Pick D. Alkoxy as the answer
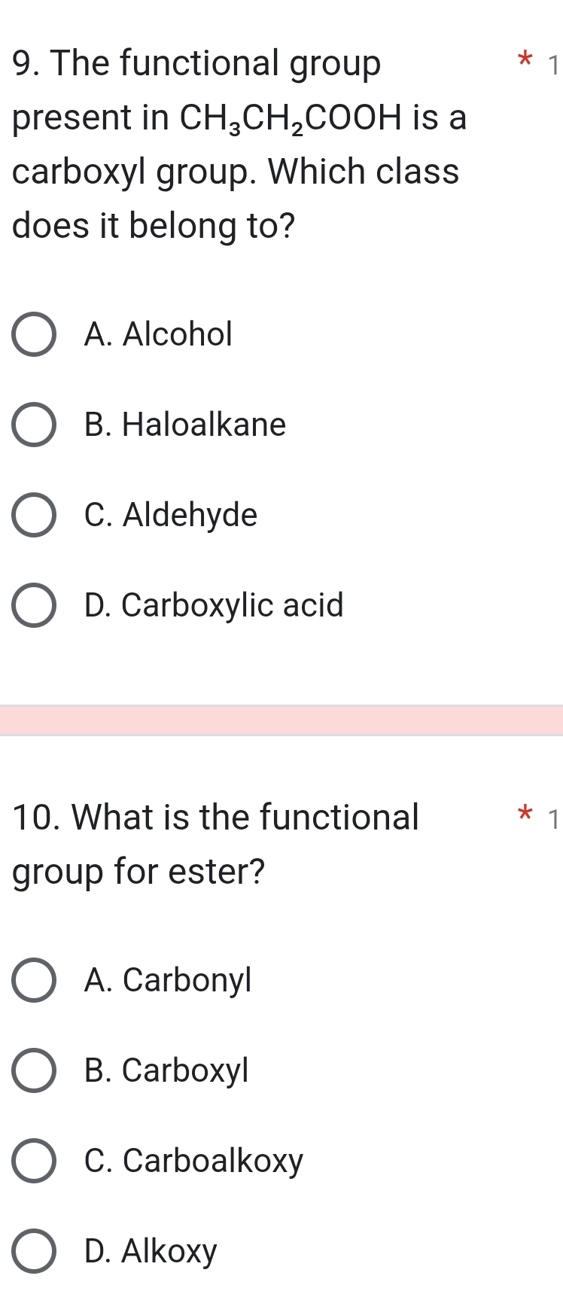Image resolution: width=563 pixels, height=1291 pixels. tap(33, 1250)
